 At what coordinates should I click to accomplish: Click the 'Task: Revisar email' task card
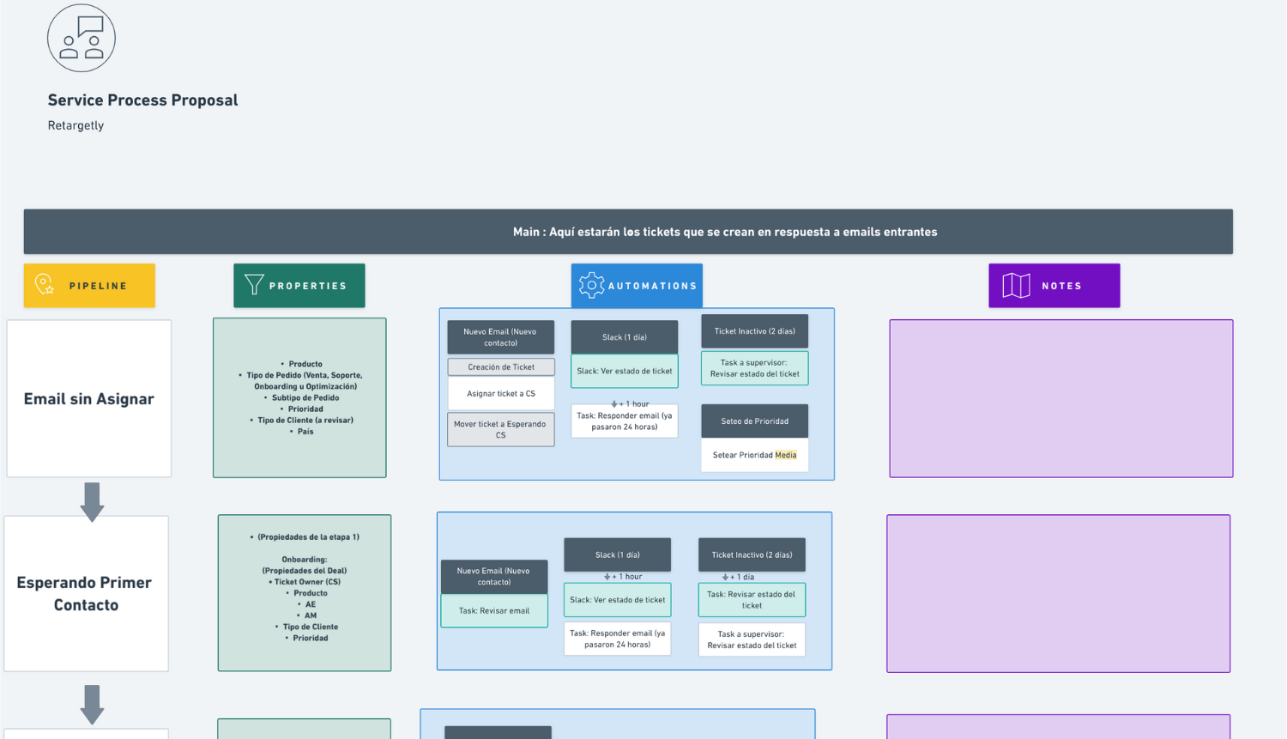point(494,610)
